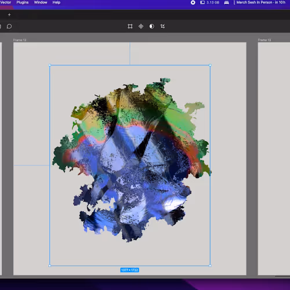
Task: Open the Vector menu
Action: [x=6, y=2]
